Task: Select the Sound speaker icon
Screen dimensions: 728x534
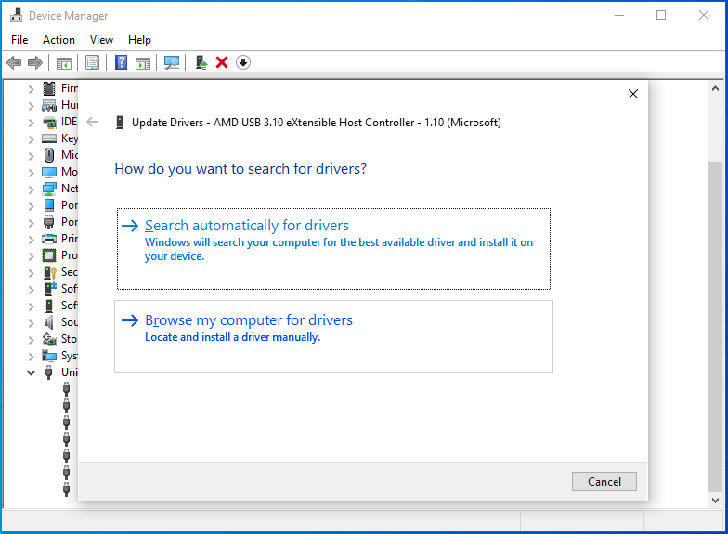Action: pos(49,322)
